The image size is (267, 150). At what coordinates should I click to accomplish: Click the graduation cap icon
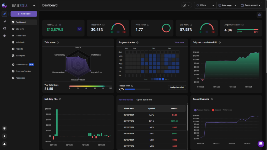point(4,35)
